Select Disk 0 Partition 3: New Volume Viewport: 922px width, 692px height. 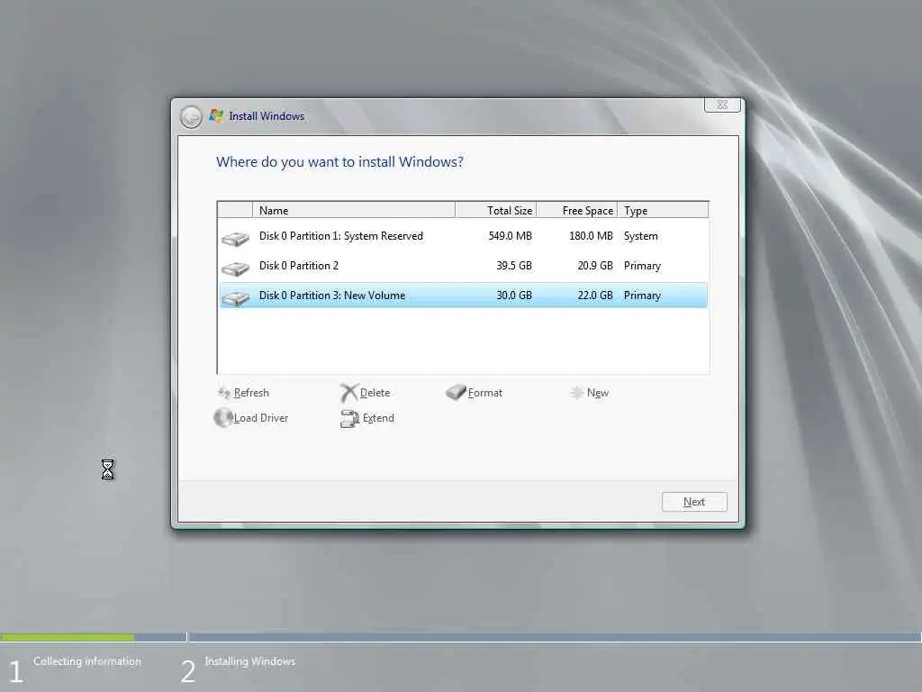464,296
